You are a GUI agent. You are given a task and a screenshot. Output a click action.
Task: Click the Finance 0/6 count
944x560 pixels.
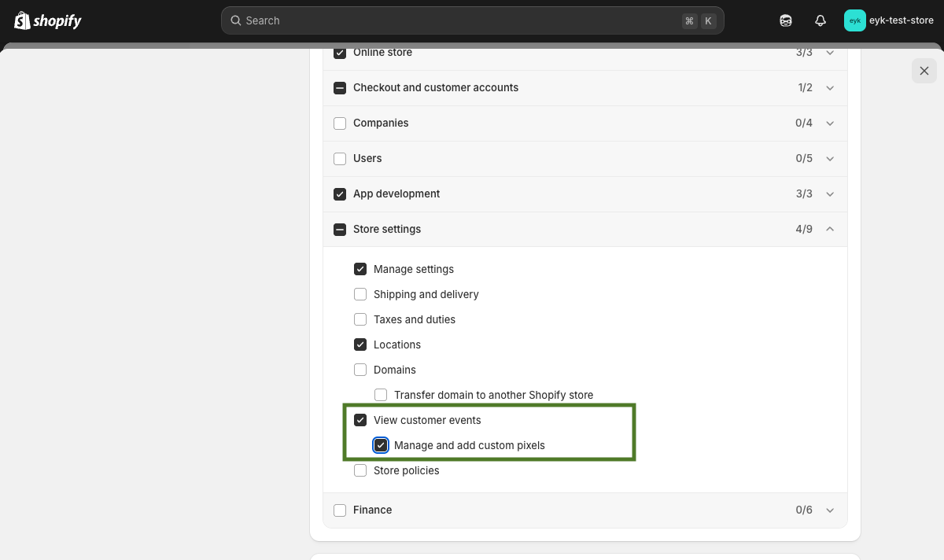(804, 510)
